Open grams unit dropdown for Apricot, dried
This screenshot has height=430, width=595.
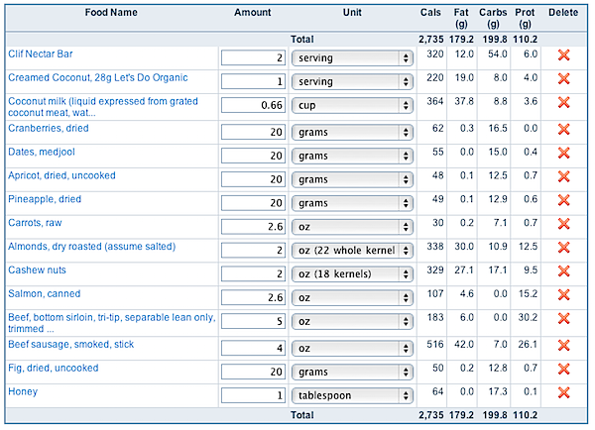tap(352, 179)
